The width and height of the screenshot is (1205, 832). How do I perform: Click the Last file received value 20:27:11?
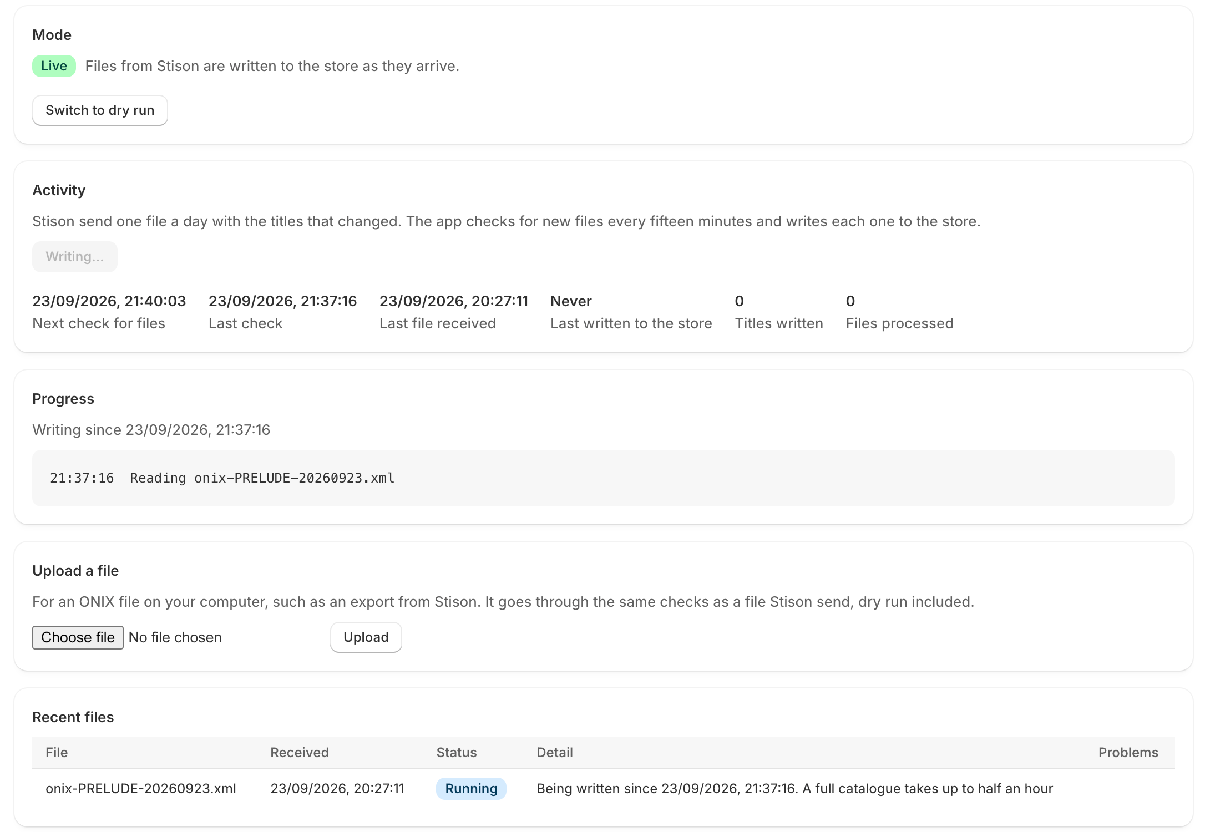(454, 301)
